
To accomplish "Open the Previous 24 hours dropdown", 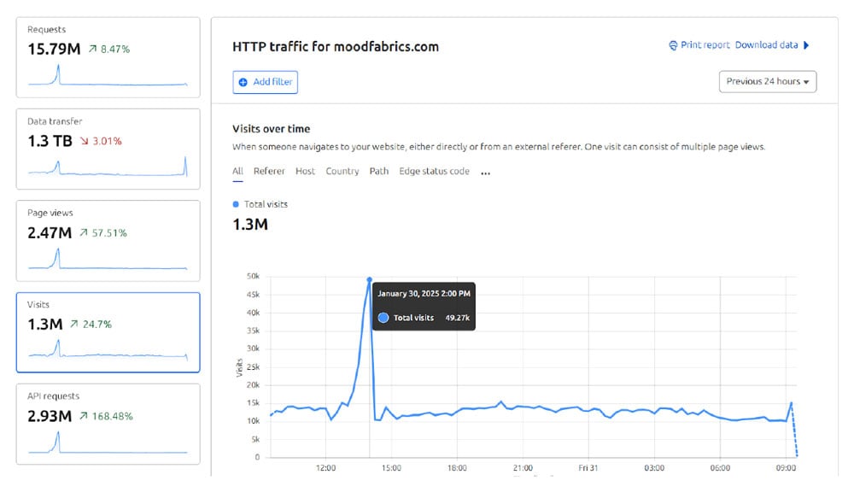I will tap(767, 81).
